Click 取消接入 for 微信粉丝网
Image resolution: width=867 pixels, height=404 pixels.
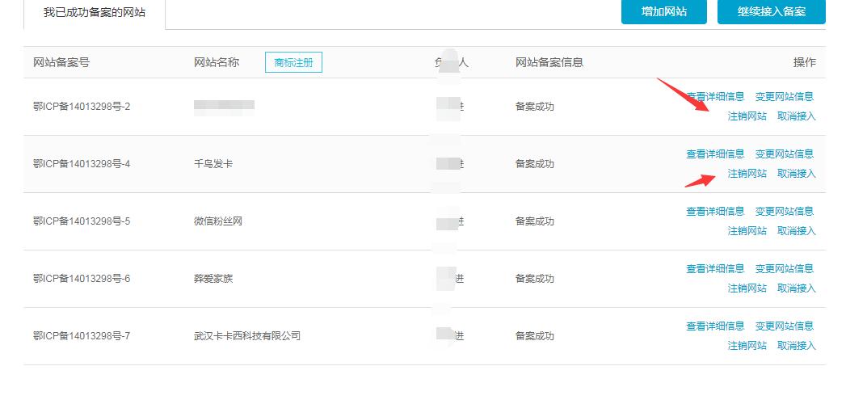[796, 231]
